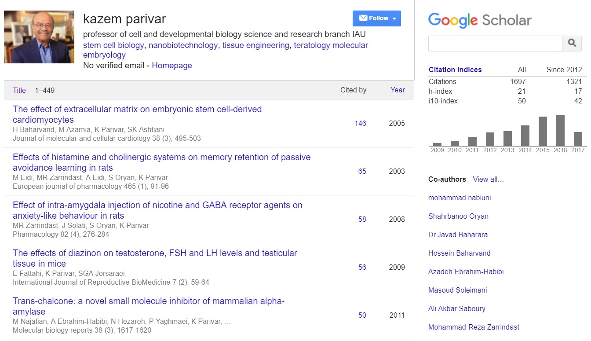591x341 pixels.
Task: Open the Trans-chalcone alpha-amylase inhibitor paper
Action: pyautogui.click(x=148, y=306)
